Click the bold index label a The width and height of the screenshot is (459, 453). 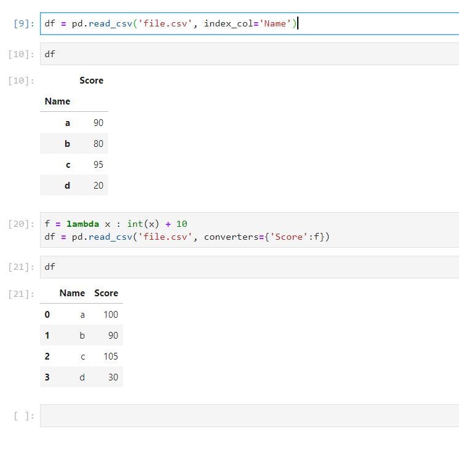click(x=68, y=123)
